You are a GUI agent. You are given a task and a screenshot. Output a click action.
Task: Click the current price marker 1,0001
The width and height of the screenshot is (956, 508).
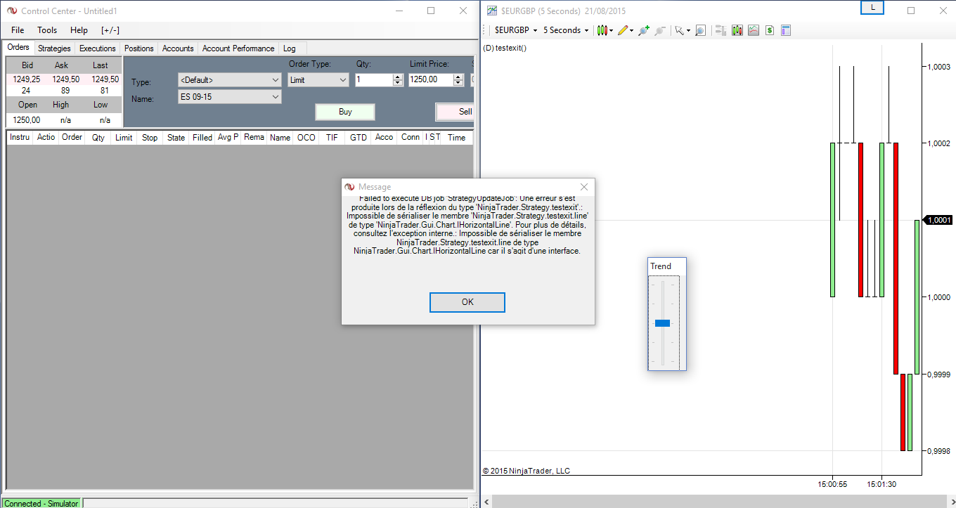pyautogui.click(x=938, y=220)
